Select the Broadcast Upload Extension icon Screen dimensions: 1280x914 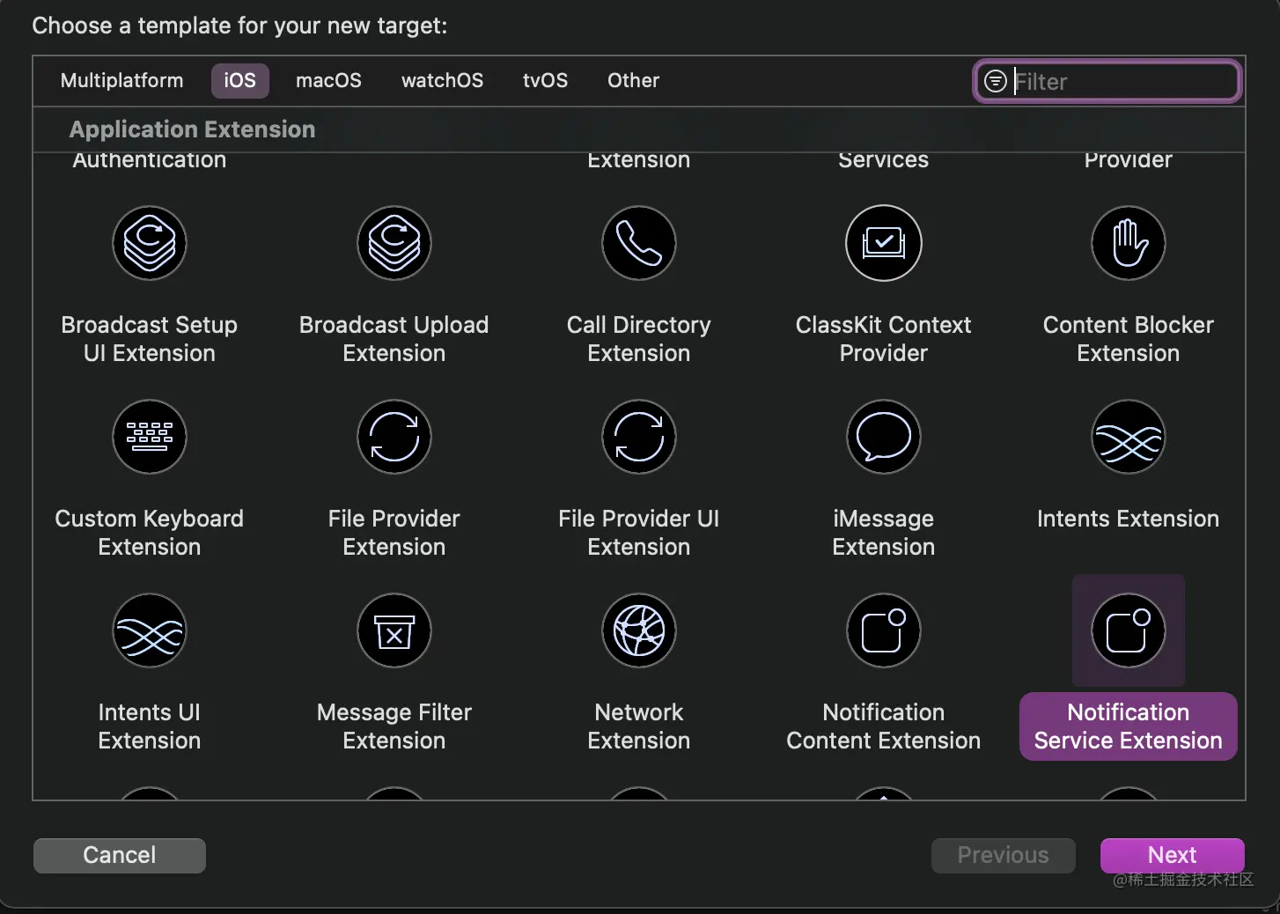tap(394, 243)
